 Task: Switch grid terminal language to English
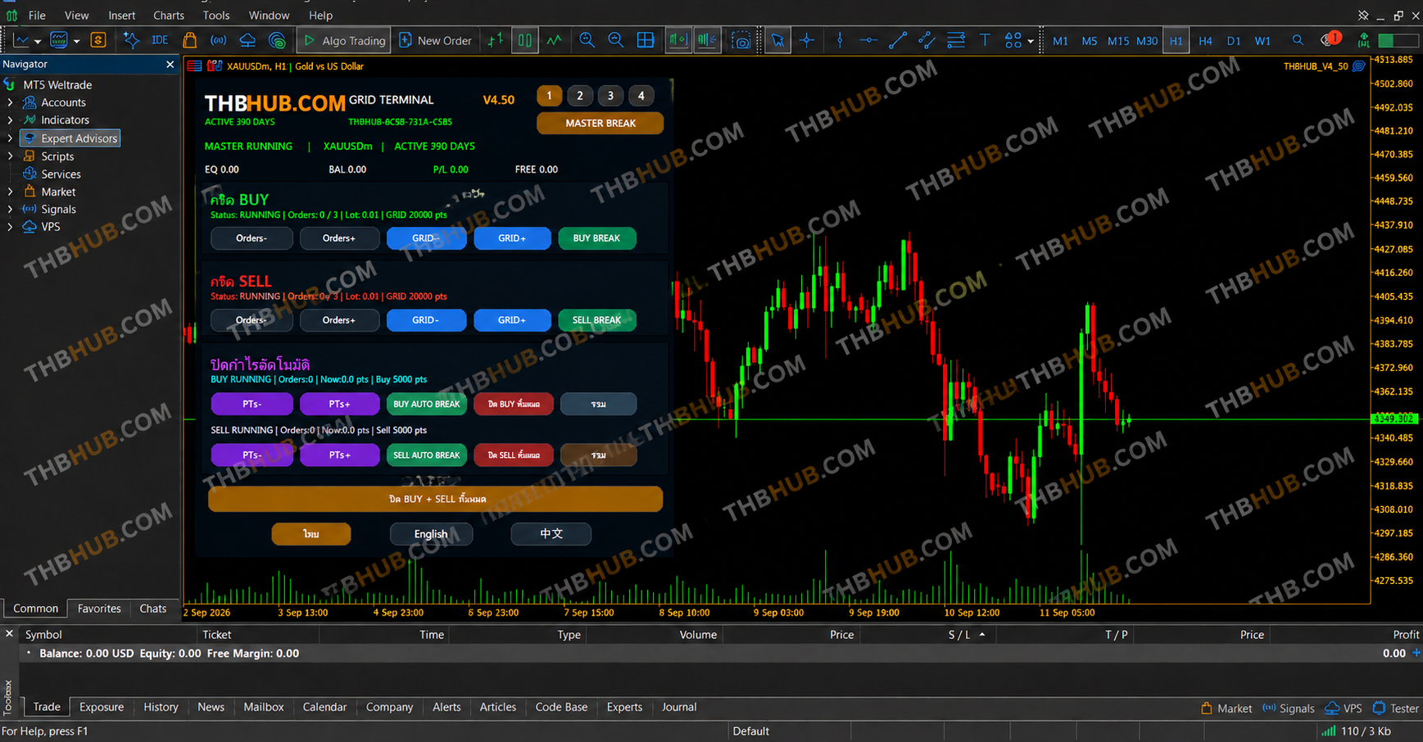coord(431,534)
